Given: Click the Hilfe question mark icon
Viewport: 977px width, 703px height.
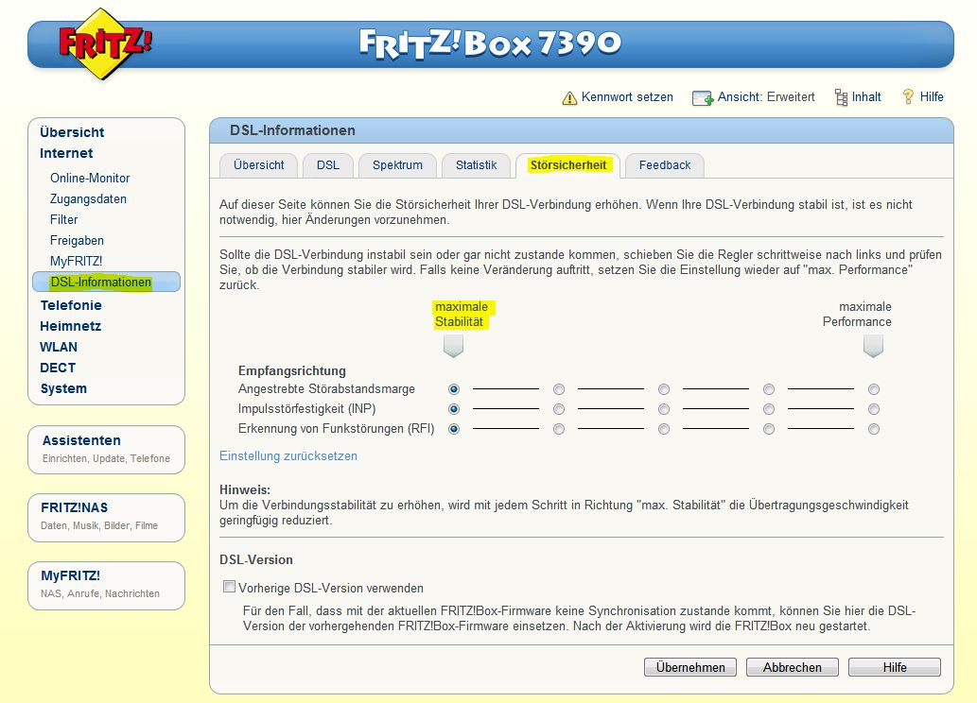Looking at the screenshot, I should [x=908, y=97].
